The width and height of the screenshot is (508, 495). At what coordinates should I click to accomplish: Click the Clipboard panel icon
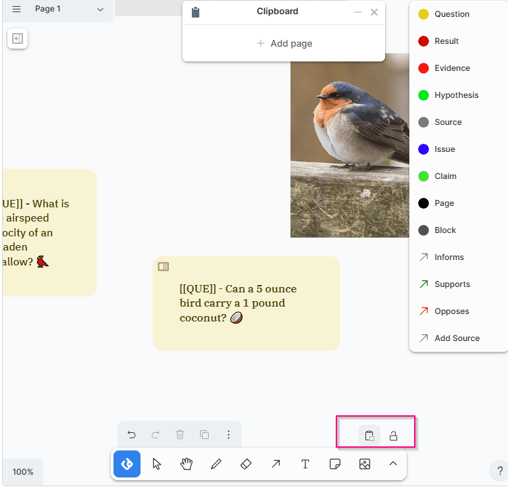(195, 12)
